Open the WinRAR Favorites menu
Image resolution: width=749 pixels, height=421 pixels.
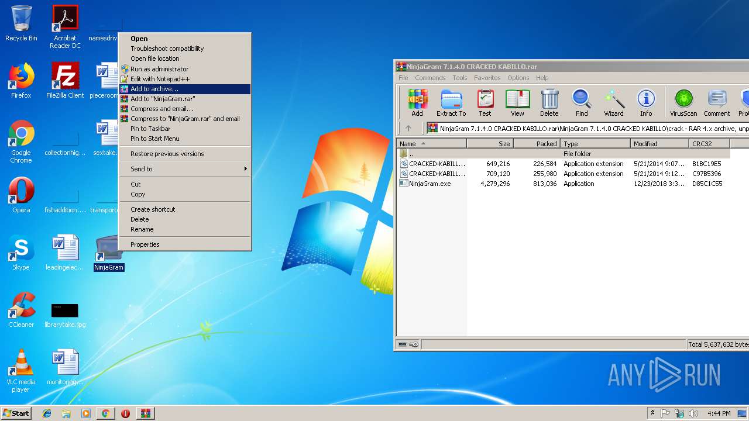487,78
